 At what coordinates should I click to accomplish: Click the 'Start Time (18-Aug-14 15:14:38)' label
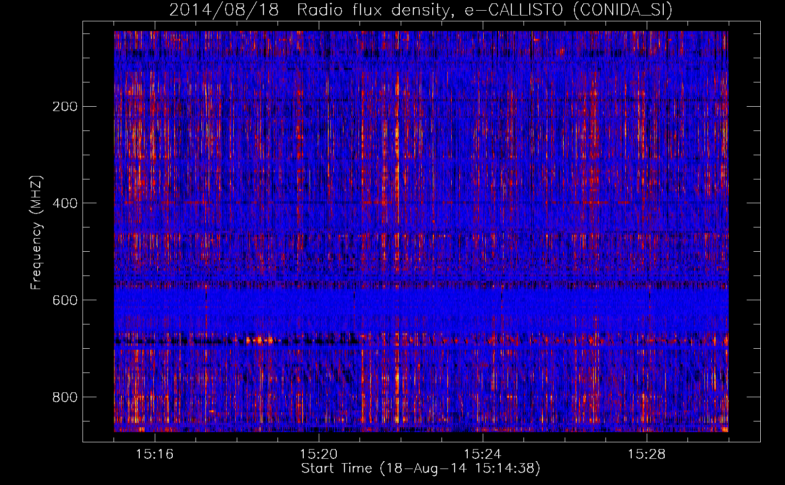[x=421, y=469]
